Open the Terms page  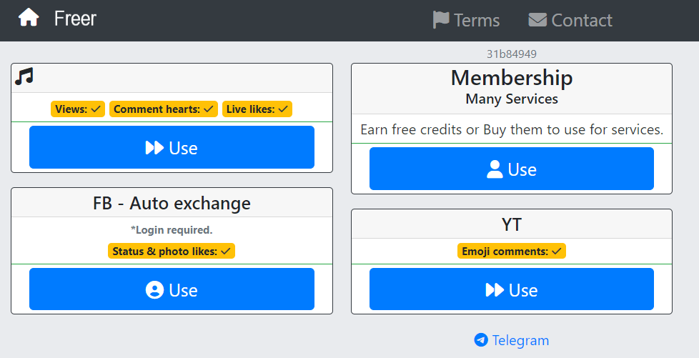click(466, 20)
